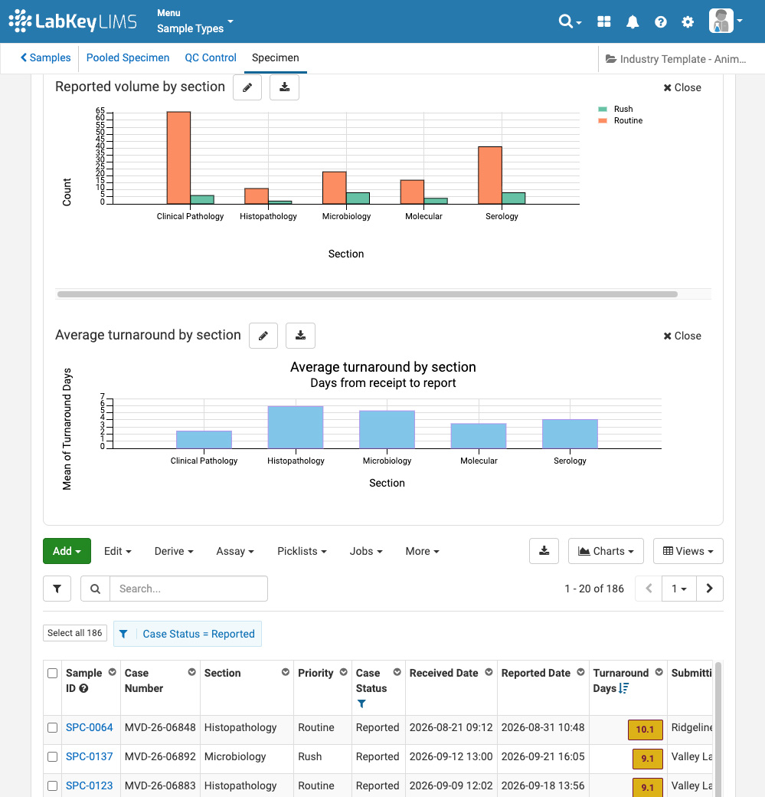Open the notifications bell
The width and height of the screenshot is (765, 797).
click(632, 22)
